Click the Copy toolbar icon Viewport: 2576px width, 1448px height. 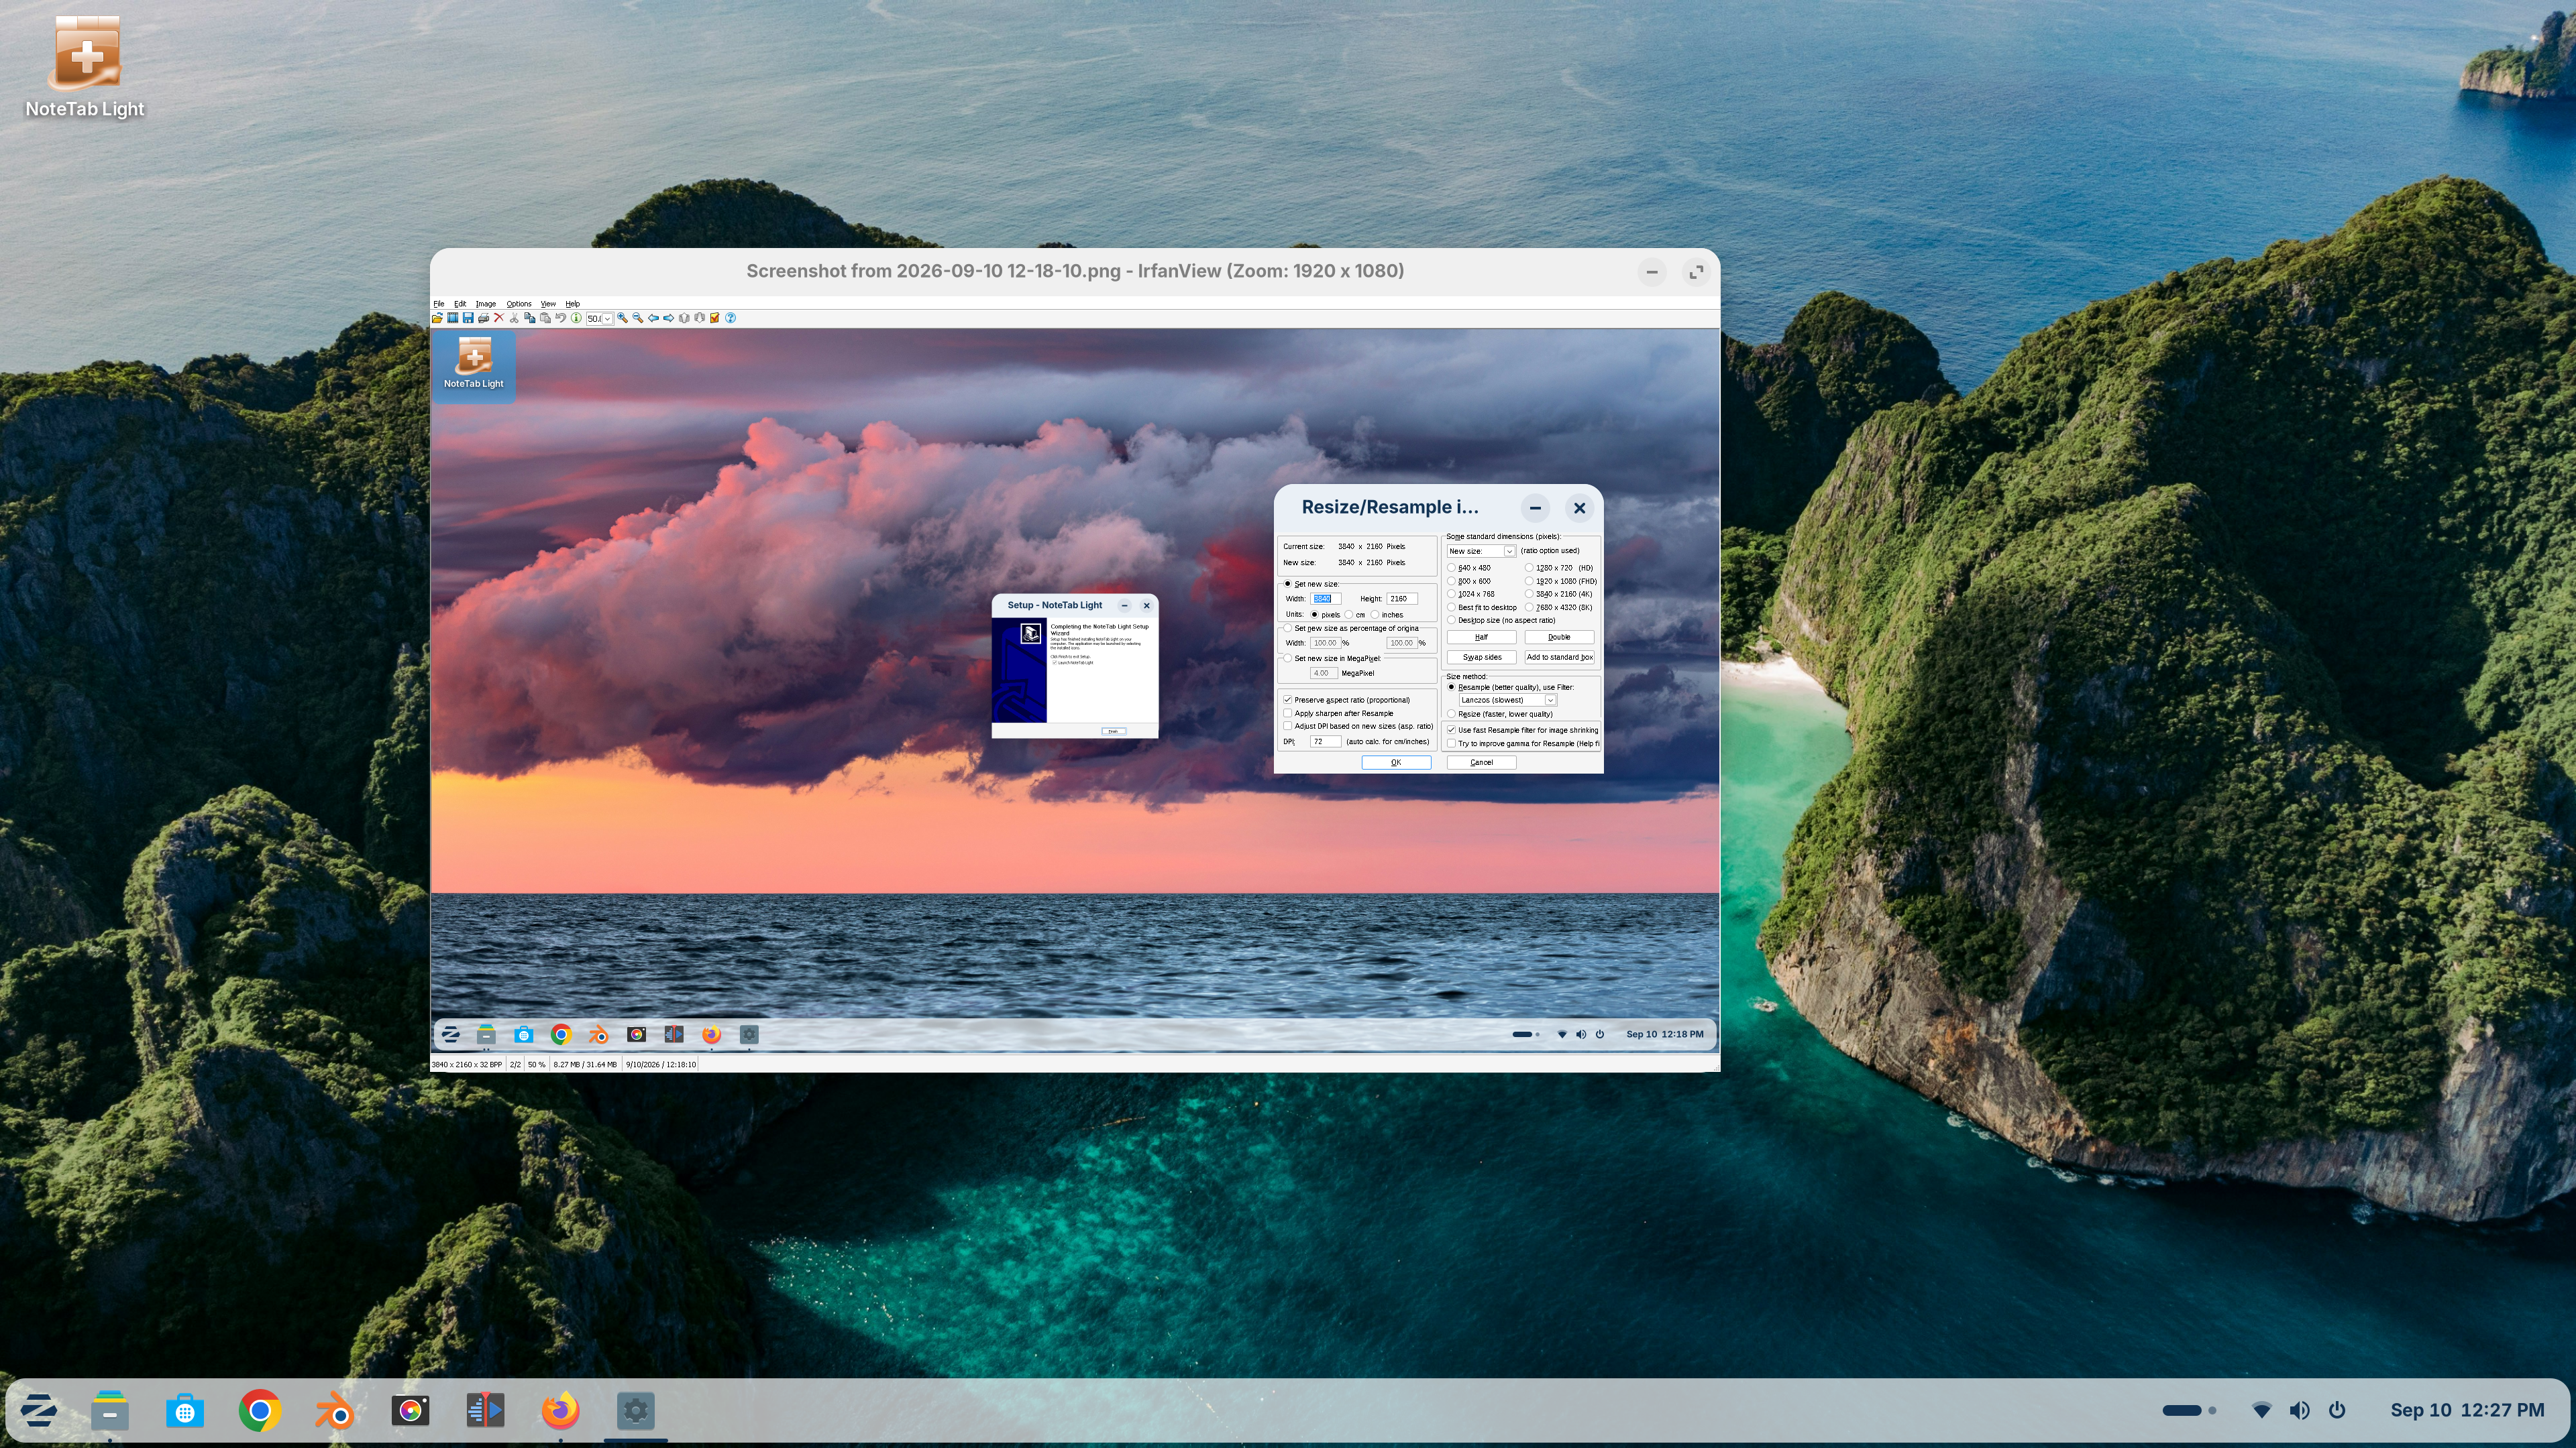(x=531, y=318)
